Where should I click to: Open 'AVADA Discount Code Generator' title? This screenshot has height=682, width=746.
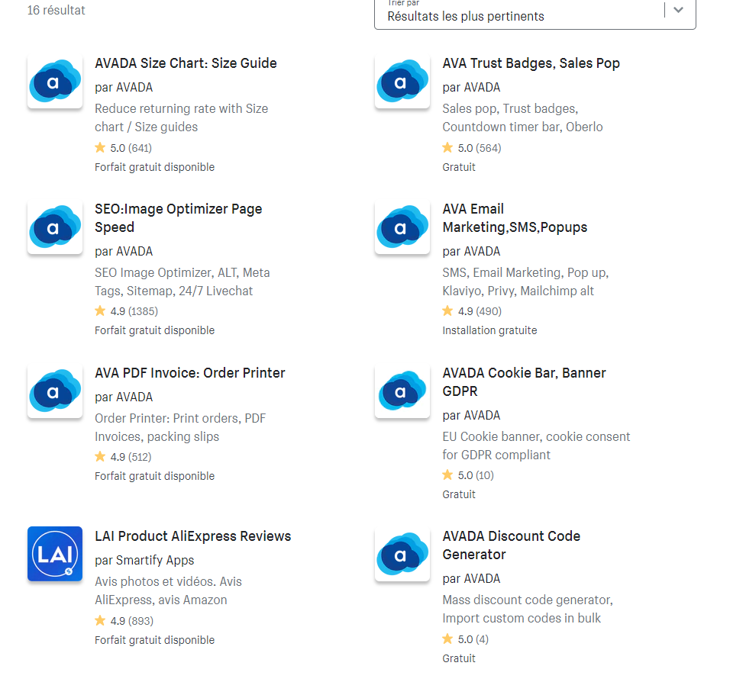511,545
